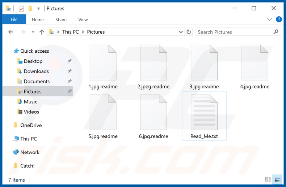Expand the ribbon with the chevron
This screenshot has height=187, width=286.
click(x=269, y=19)
